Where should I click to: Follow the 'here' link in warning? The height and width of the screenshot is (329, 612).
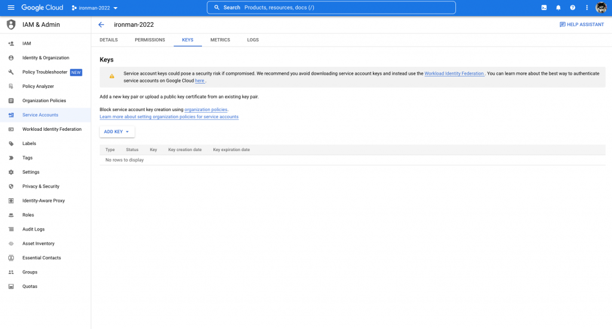click(x=200, y=81)
